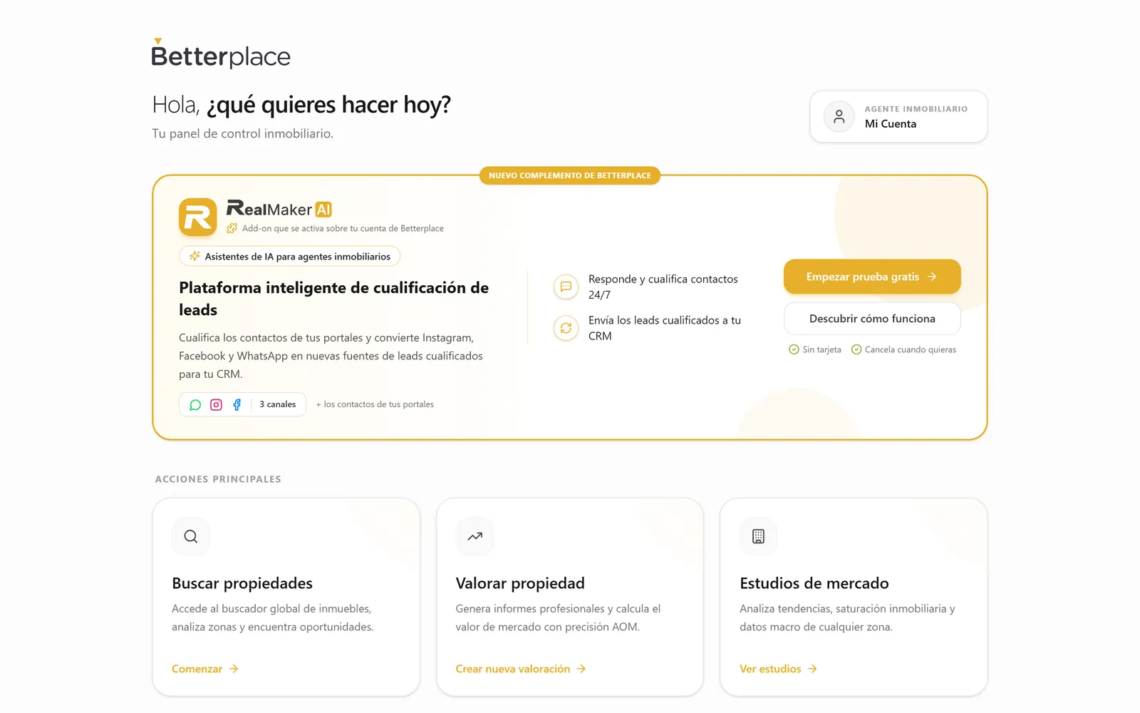Click the arrow after Ver estudios

coord(812,669)
